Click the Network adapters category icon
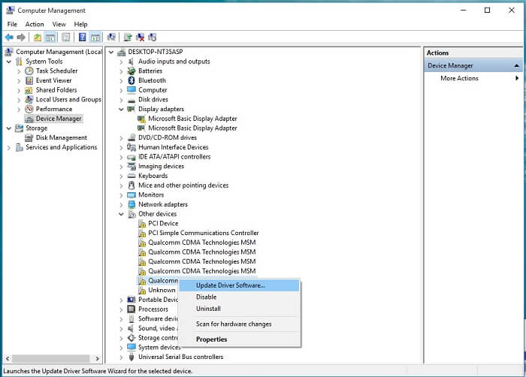 click(131, 204)
